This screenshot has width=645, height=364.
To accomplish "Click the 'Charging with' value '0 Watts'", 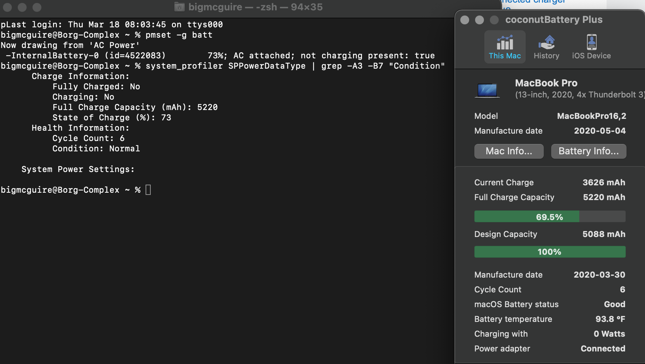I will click(610, 334).
